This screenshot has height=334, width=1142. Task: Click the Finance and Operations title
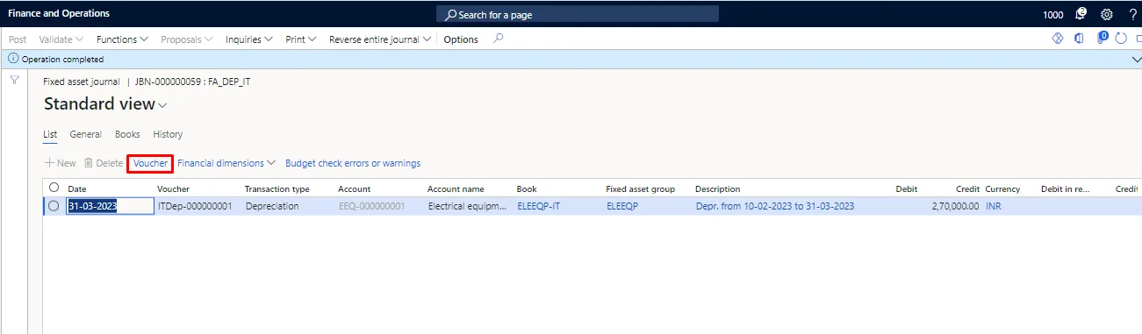coord(59,14)
